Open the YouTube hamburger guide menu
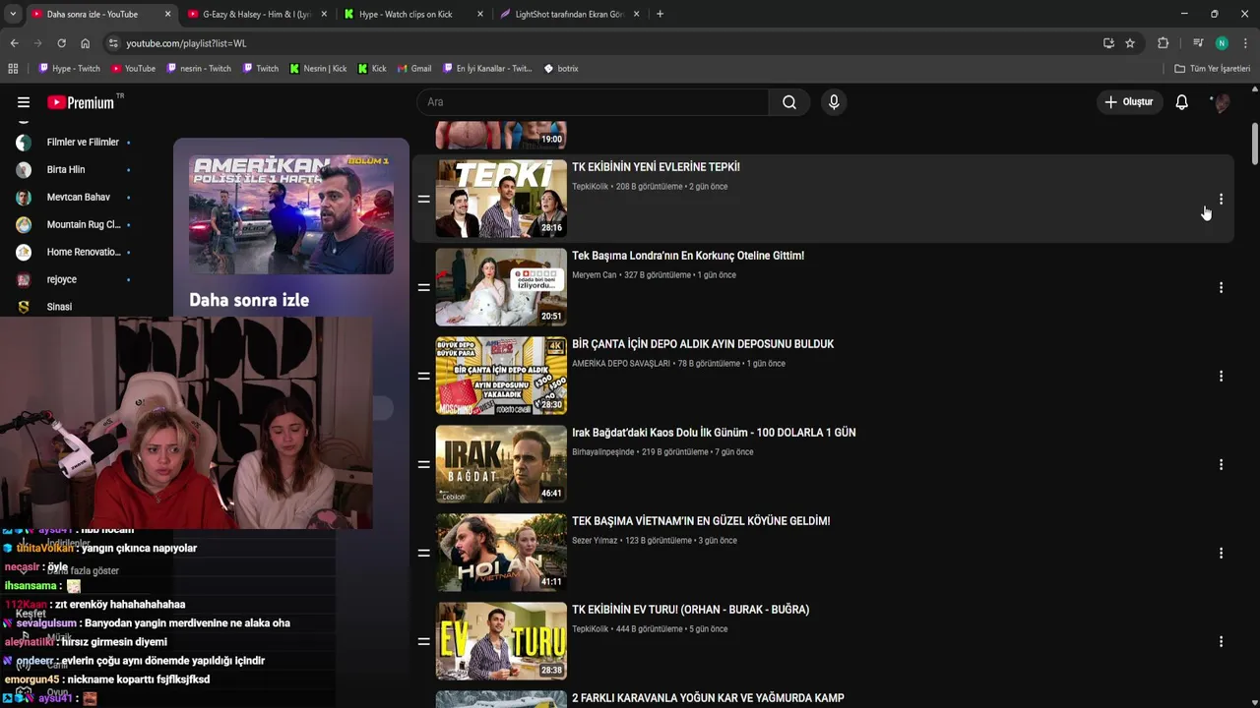Viewport: 1260px width, 708px height. 24,102
